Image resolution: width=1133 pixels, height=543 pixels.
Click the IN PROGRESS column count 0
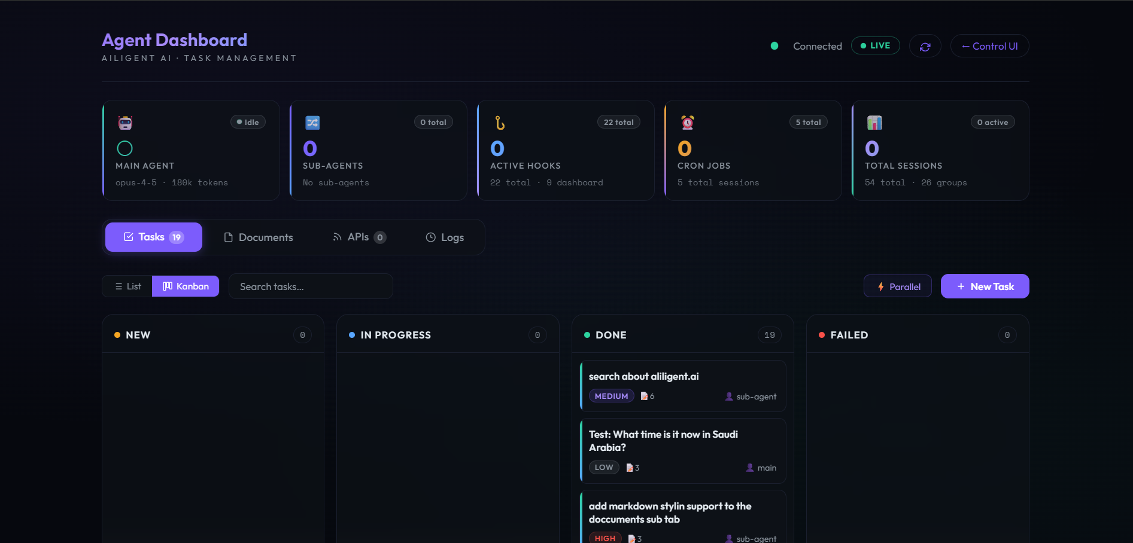[x=537, y=335]
